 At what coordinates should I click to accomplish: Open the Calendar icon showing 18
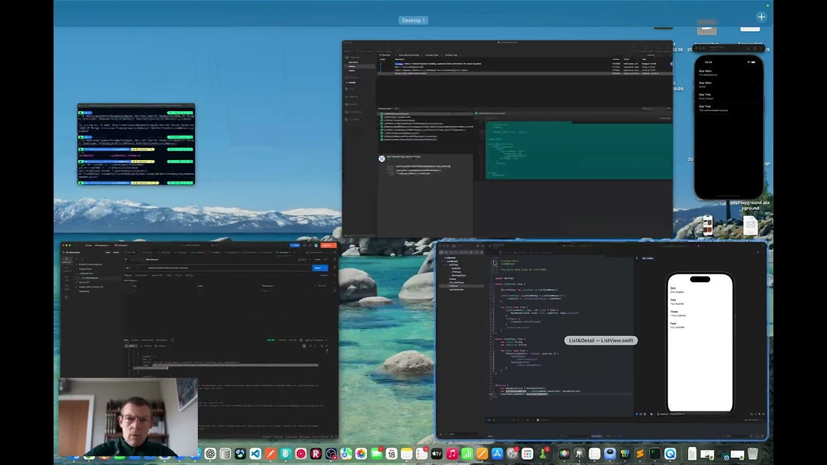(391, 454)
